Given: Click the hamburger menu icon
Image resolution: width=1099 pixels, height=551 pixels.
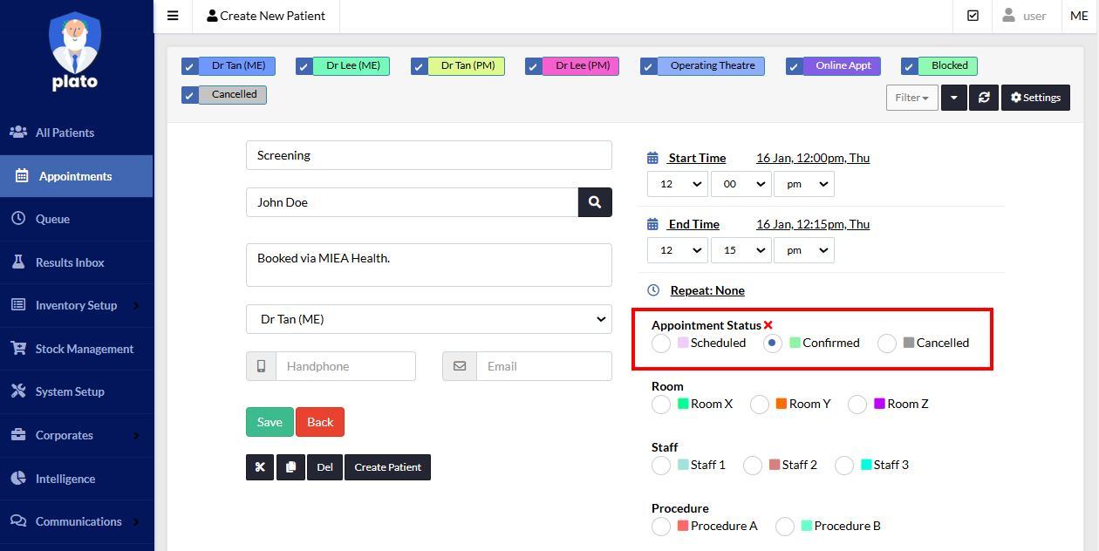Looking at the screenshot, I should click(173, 16).
